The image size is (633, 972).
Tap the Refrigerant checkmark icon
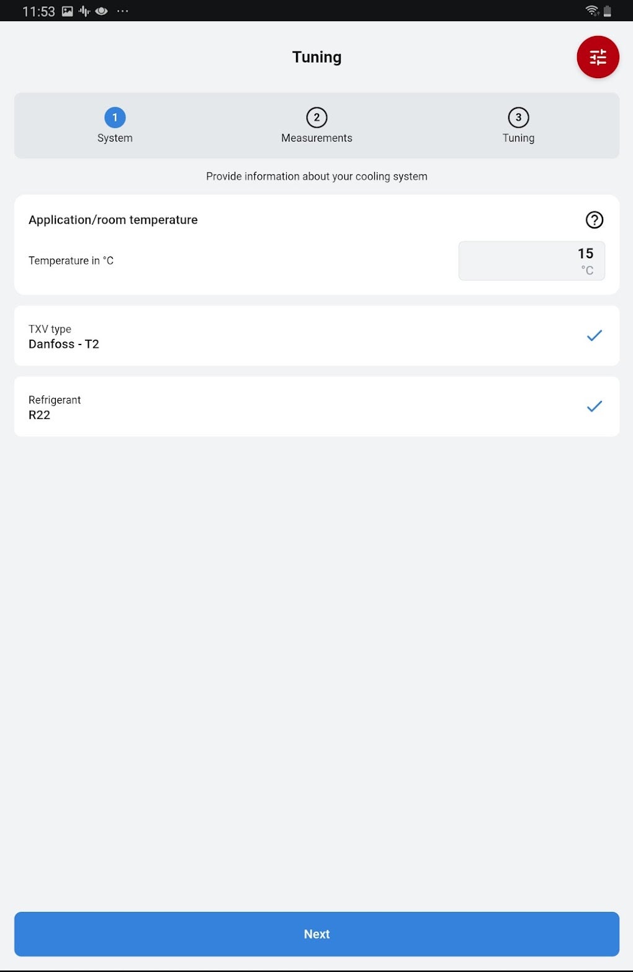(594, 407)
